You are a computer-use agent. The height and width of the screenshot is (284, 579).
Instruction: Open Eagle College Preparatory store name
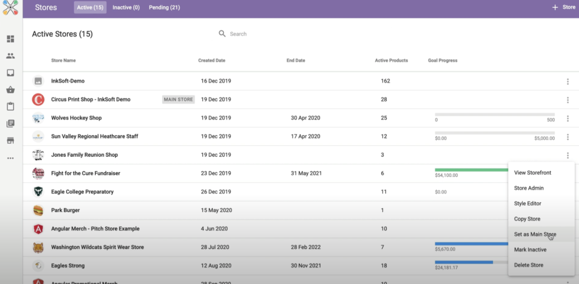pos(83,192)
